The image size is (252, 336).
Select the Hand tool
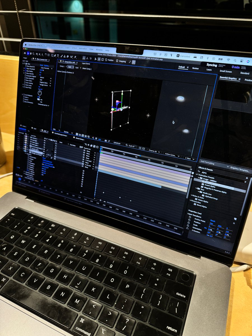pos(31,53)
